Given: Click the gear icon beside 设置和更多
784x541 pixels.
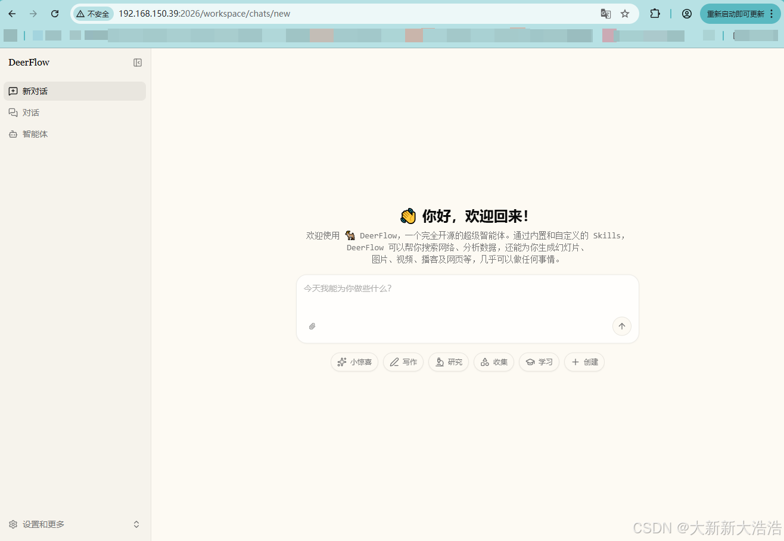Looking at the screenshot, I should pos(13,524).
